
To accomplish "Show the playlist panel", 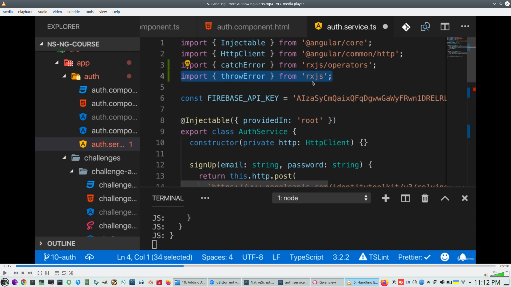I will [x=57, y=273].
